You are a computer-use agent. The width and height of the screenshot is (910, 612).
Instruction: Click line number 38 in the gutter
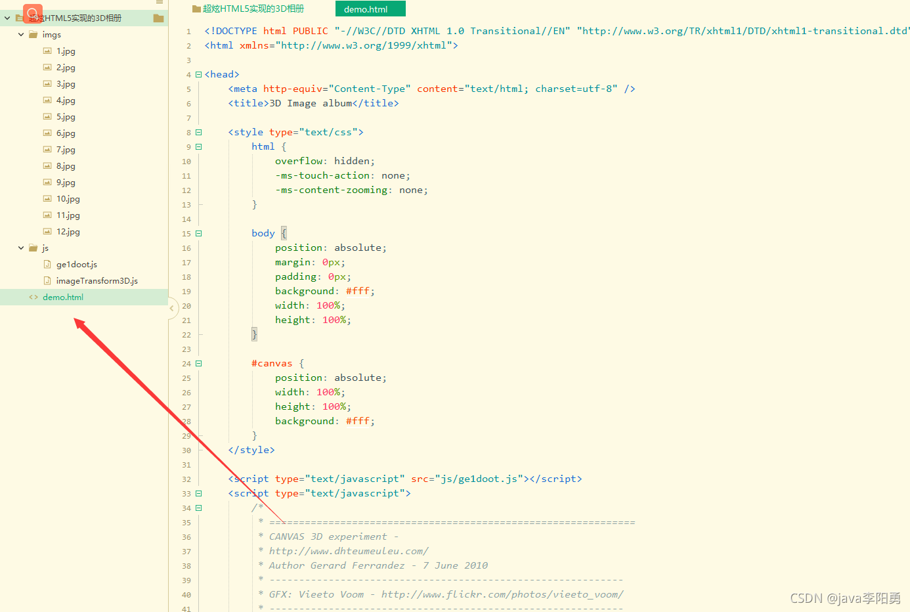pyautogui.click(x=186, y=566)
